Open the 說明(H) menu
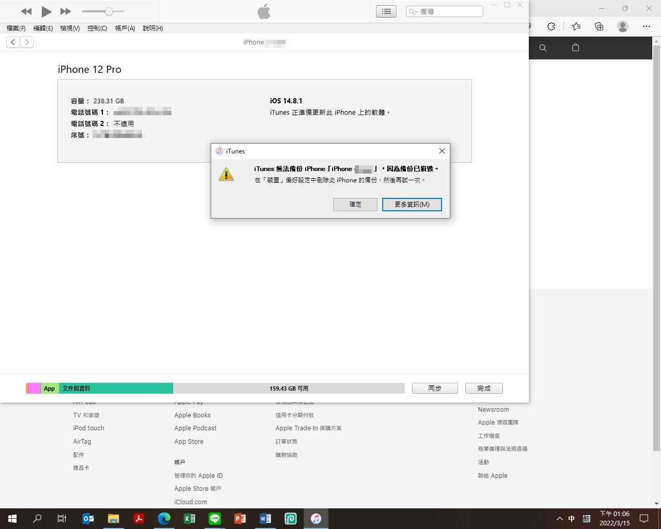Viewport: 661px width, 529px height. tap(153, 28)
